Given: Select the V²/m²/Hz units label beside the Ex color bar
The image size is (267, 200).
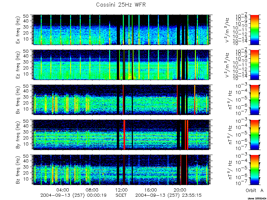Looking at the screenshot, I should click(228, 30).
